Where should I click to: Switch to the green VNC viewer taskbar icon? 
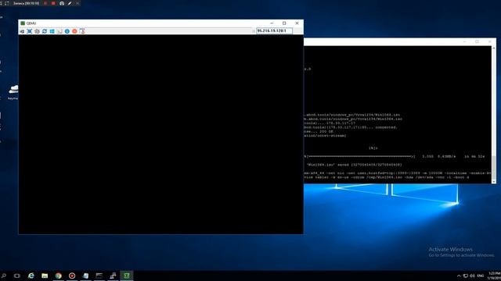tap(127, 276)
